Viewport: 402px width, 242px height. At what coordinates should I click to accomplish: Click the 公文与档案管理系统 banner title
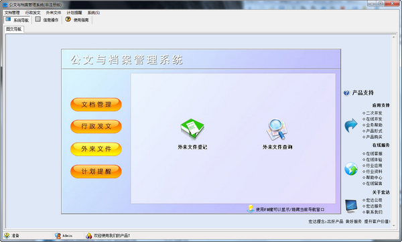(127, 60)
